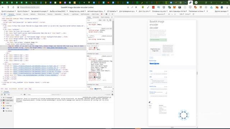Viewport: 230px width, 129px height.
Task: Open the Sources tab
Action: [x=26, y=14]
